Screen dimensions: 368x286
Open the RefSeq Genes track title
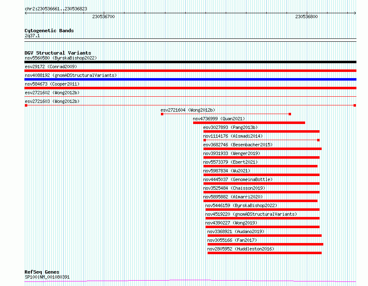click(x=42, y=272)
